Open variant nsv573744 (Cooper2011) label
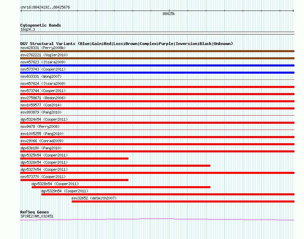 coord(43,91)
